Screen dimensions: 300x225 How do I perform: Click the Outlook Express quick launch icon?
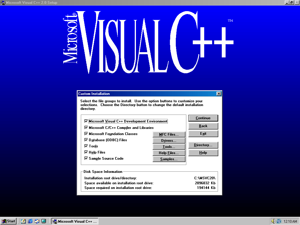pos(37,221)
